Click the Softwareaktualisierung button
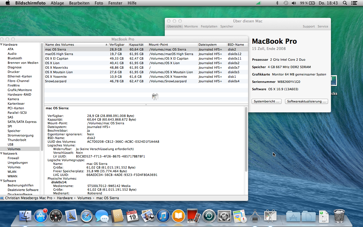363x227 pixels. (x=306, y=101)
